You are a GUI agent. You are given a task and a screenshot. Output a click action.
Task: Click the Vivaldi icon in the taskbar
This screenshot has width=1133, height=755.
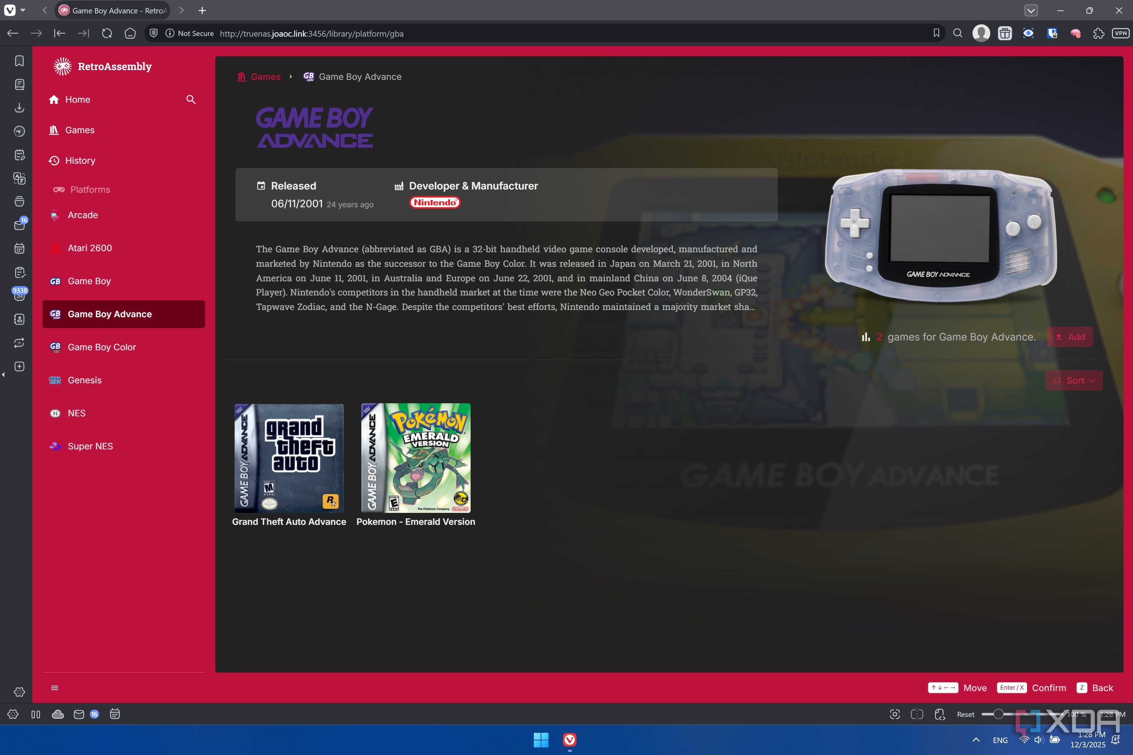pos(569,740)
